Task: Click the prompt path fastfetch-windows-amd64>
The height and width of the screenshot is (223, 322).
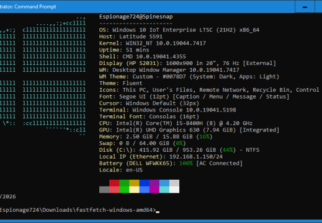Action: pyautogui.click(x=116, y=210)
